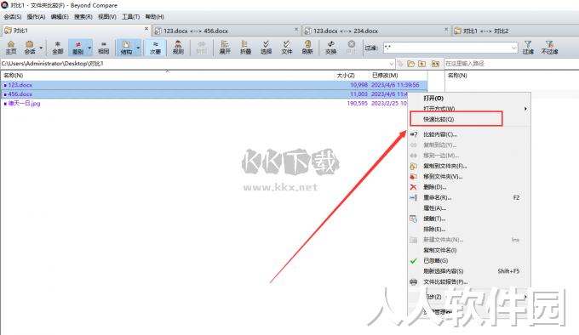Click the Home (主页) toolbar icon

11,48
